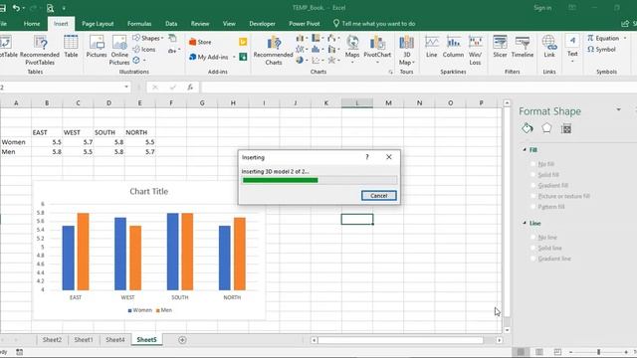Expand My Add-ins dropdown
The image size is (637, 358).
(234, 58)
